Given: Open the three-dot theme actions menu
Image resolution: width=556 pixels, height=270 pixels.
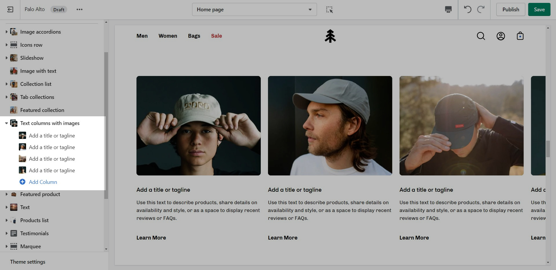Looking at the screenshot, I should 79,10.
